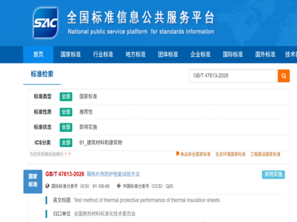297x222 pixels.
Task: Click the 全国绝热材料标准化技术委员会 text
Action: coord(105,214)
